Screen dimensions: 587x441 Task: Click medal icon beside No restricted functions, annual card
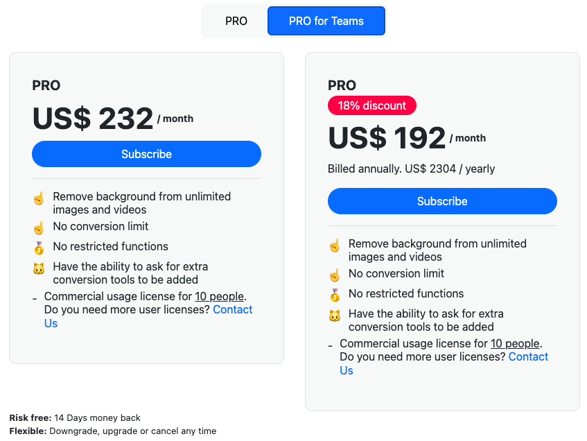pyautogui.click(x=334, y=295)
